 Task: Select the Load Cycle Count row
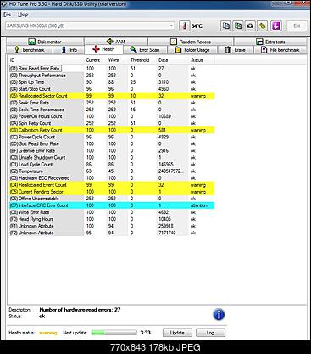112,165
